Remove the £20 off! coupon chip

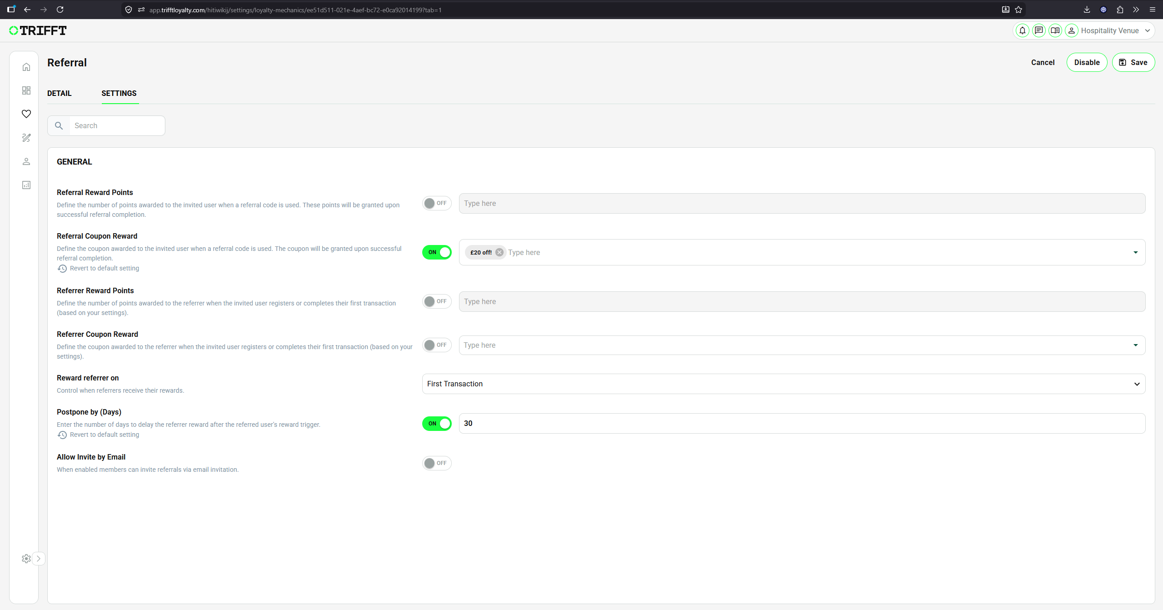tap(499, 252)
